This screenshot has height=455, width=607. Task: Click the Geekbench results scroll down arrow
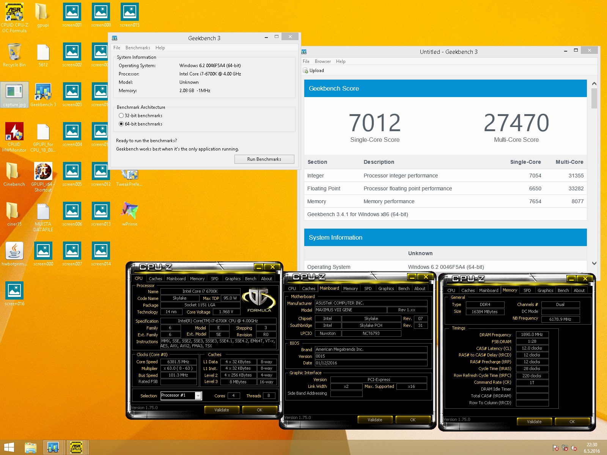594,263
